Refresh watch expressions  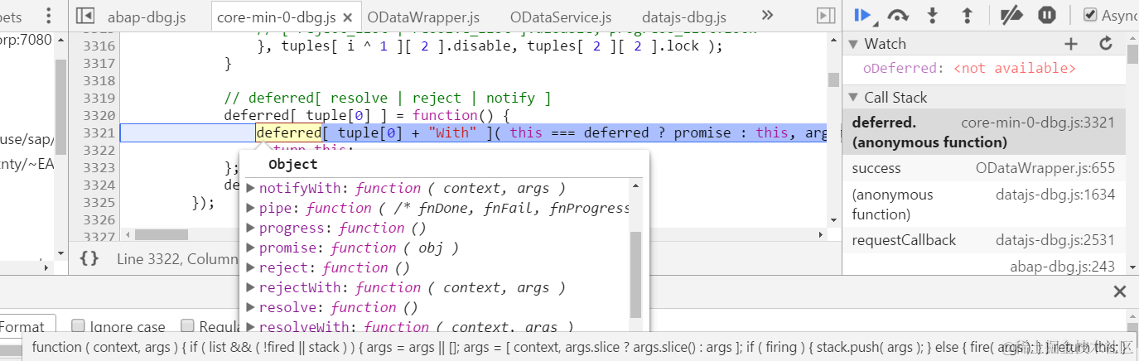[1105, 44]
